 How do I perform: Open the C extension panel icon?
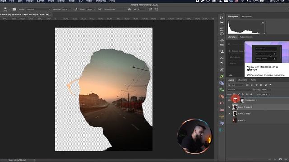pos(222,103)
